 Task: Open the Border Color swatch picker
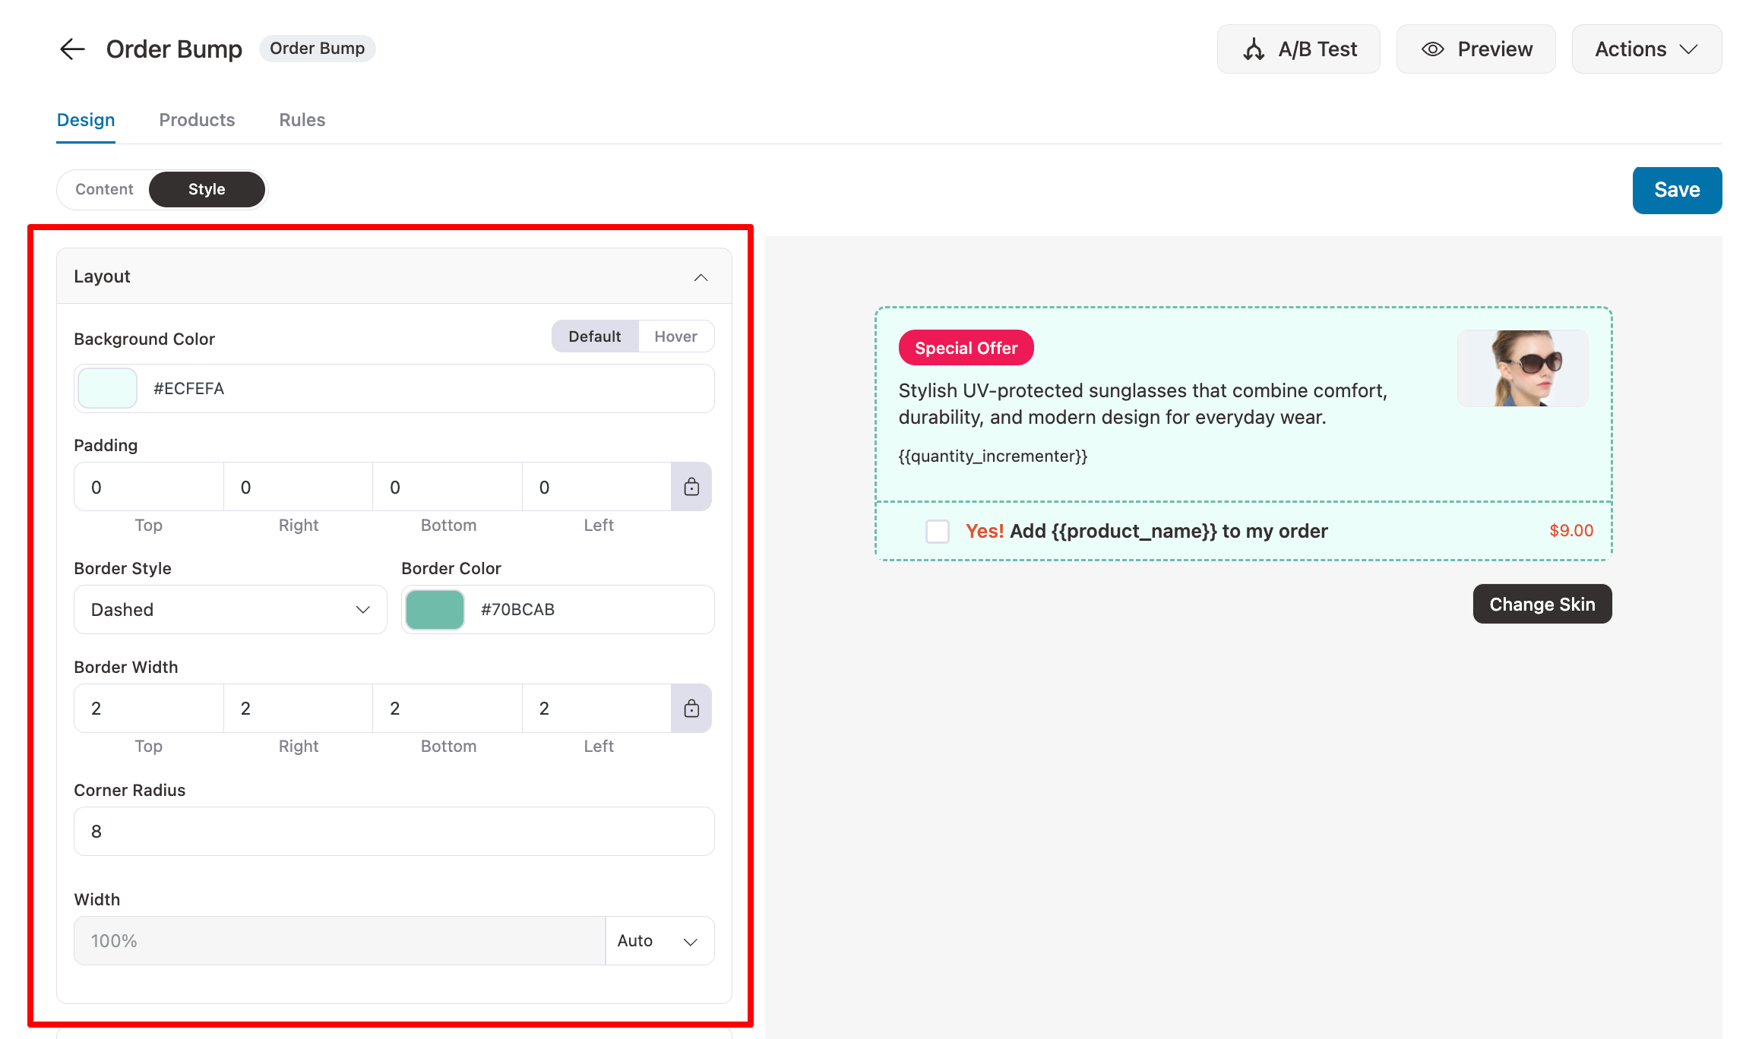coord(435,610)
